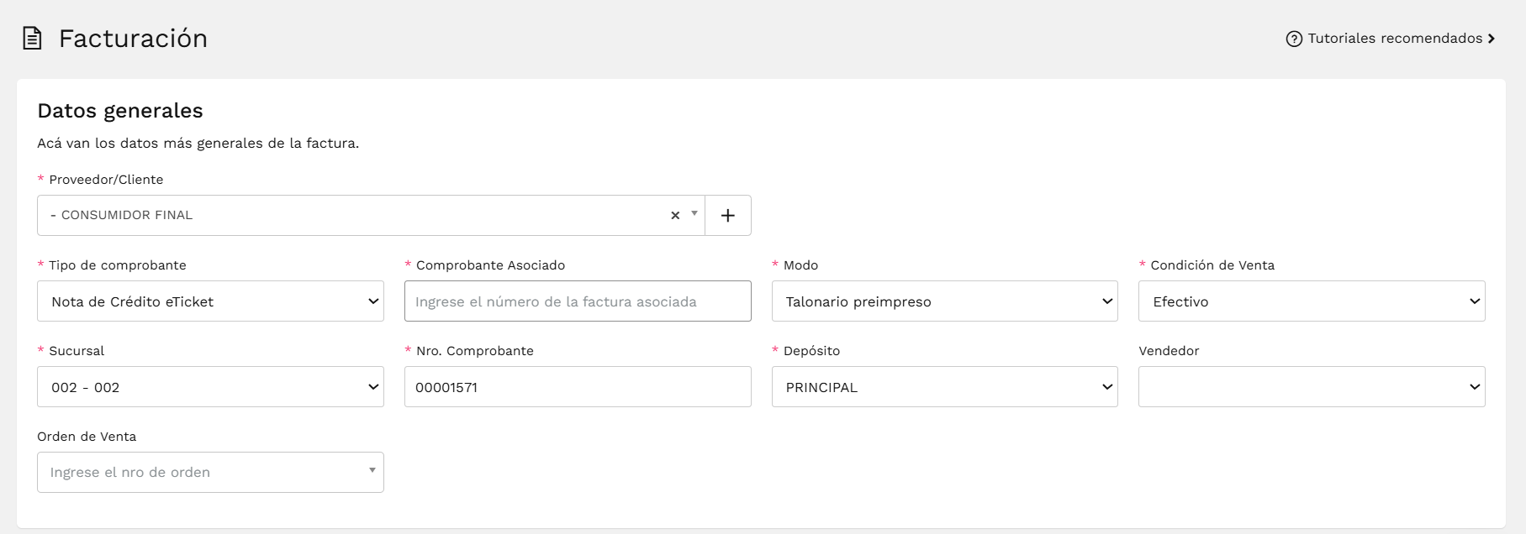Add new client with plus button
Screen dimensions: 1526x534
728,216
